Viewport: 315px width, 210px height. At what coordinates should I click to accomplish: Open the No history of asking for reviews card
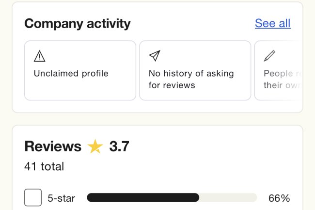195,71
